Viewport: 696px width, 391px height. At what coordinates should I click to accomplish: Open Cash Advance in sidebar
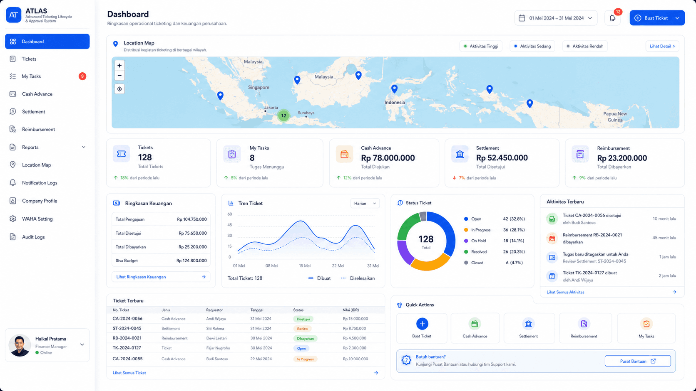click(x=47, y=94)
